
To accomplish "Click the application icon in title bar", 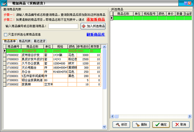I will tap(4, 3).
